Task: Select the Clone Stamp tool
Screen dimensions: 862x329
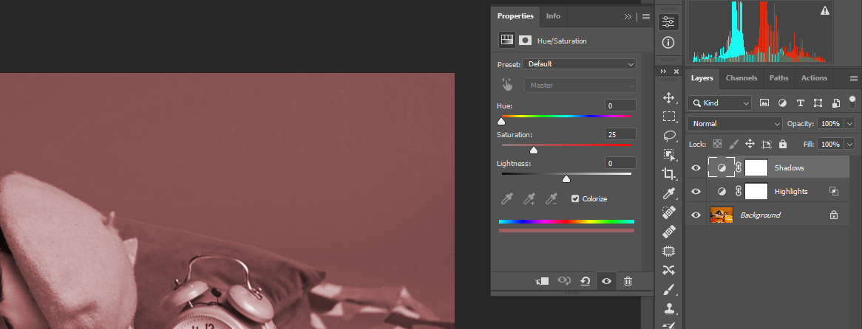Action: click(x=668, y=308)
